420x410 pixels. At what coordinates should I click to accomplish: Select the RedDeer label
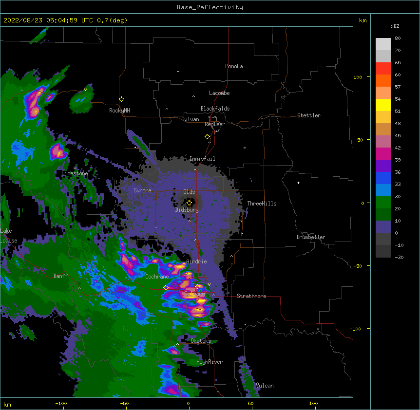(x=214, y=124)
